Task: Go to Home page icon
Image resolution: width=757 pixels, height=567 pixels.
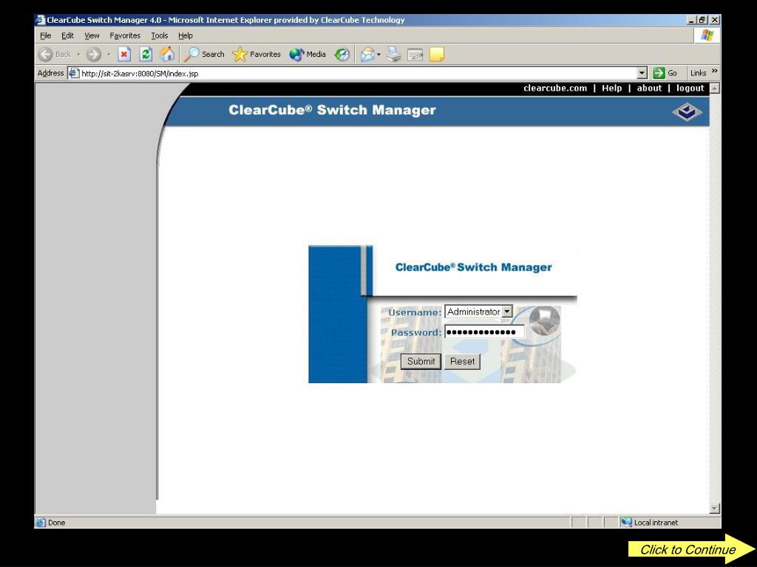Action: pyautogui.click(x=167, y=55)
